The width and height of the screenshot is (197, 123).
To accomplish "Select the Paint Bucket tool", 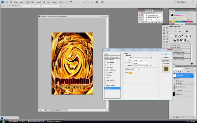I will click(167, 42).
